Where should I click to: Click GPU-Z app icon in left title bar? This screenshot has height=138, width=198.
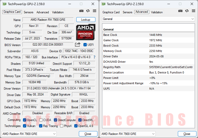[x=4, y=4]
